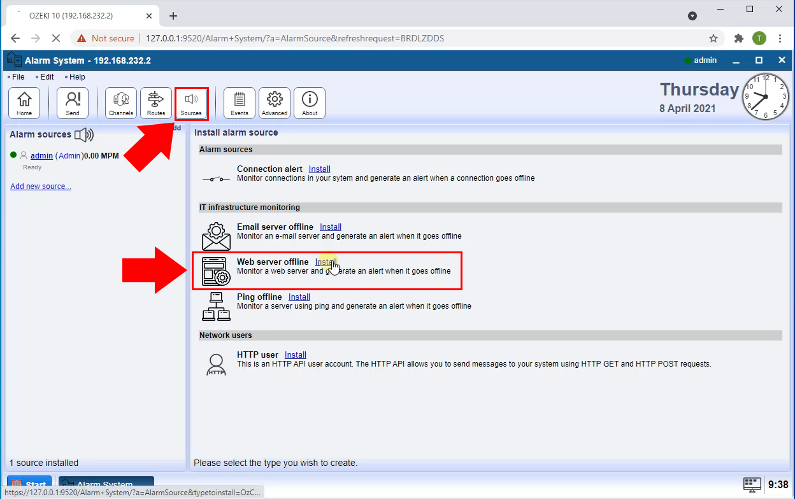Open the Chrome profile avatar
Screen dimensions: 795x499
[759, 38]
